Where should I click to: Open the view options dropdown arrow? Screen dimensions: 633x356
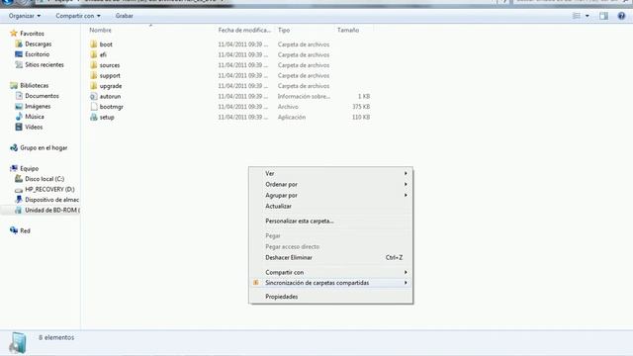pyautogui.click(x=587, y=16)
